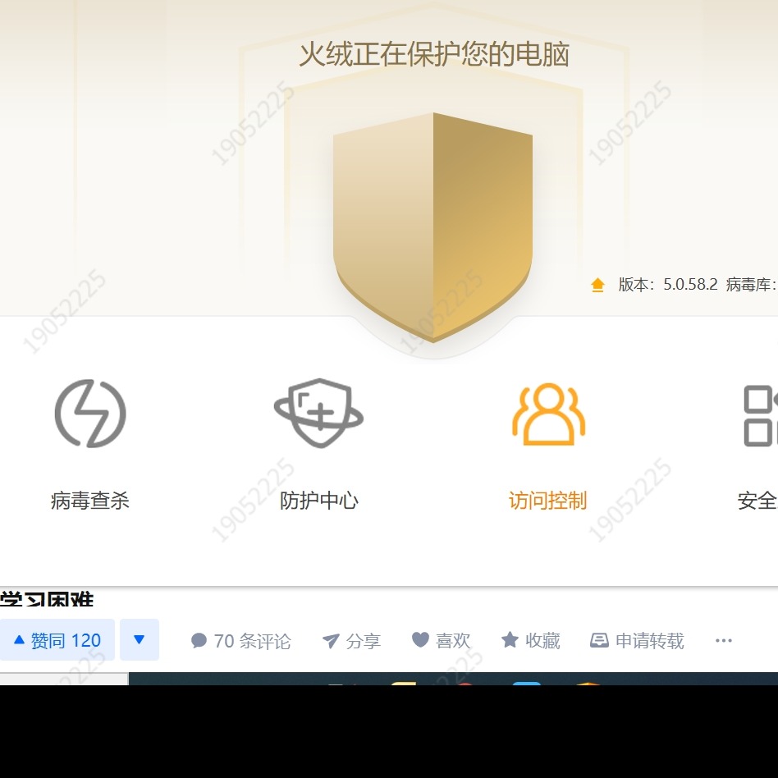Select the 访问控制 label
Screen dimensions: 778x778
pyautogui.click(x=548, y=501)
